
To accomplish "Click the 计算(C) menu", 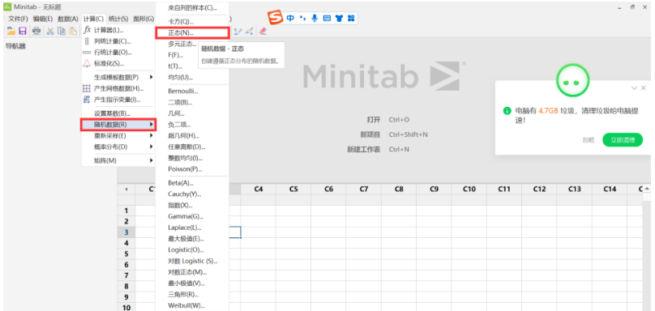I will [93, 19].
